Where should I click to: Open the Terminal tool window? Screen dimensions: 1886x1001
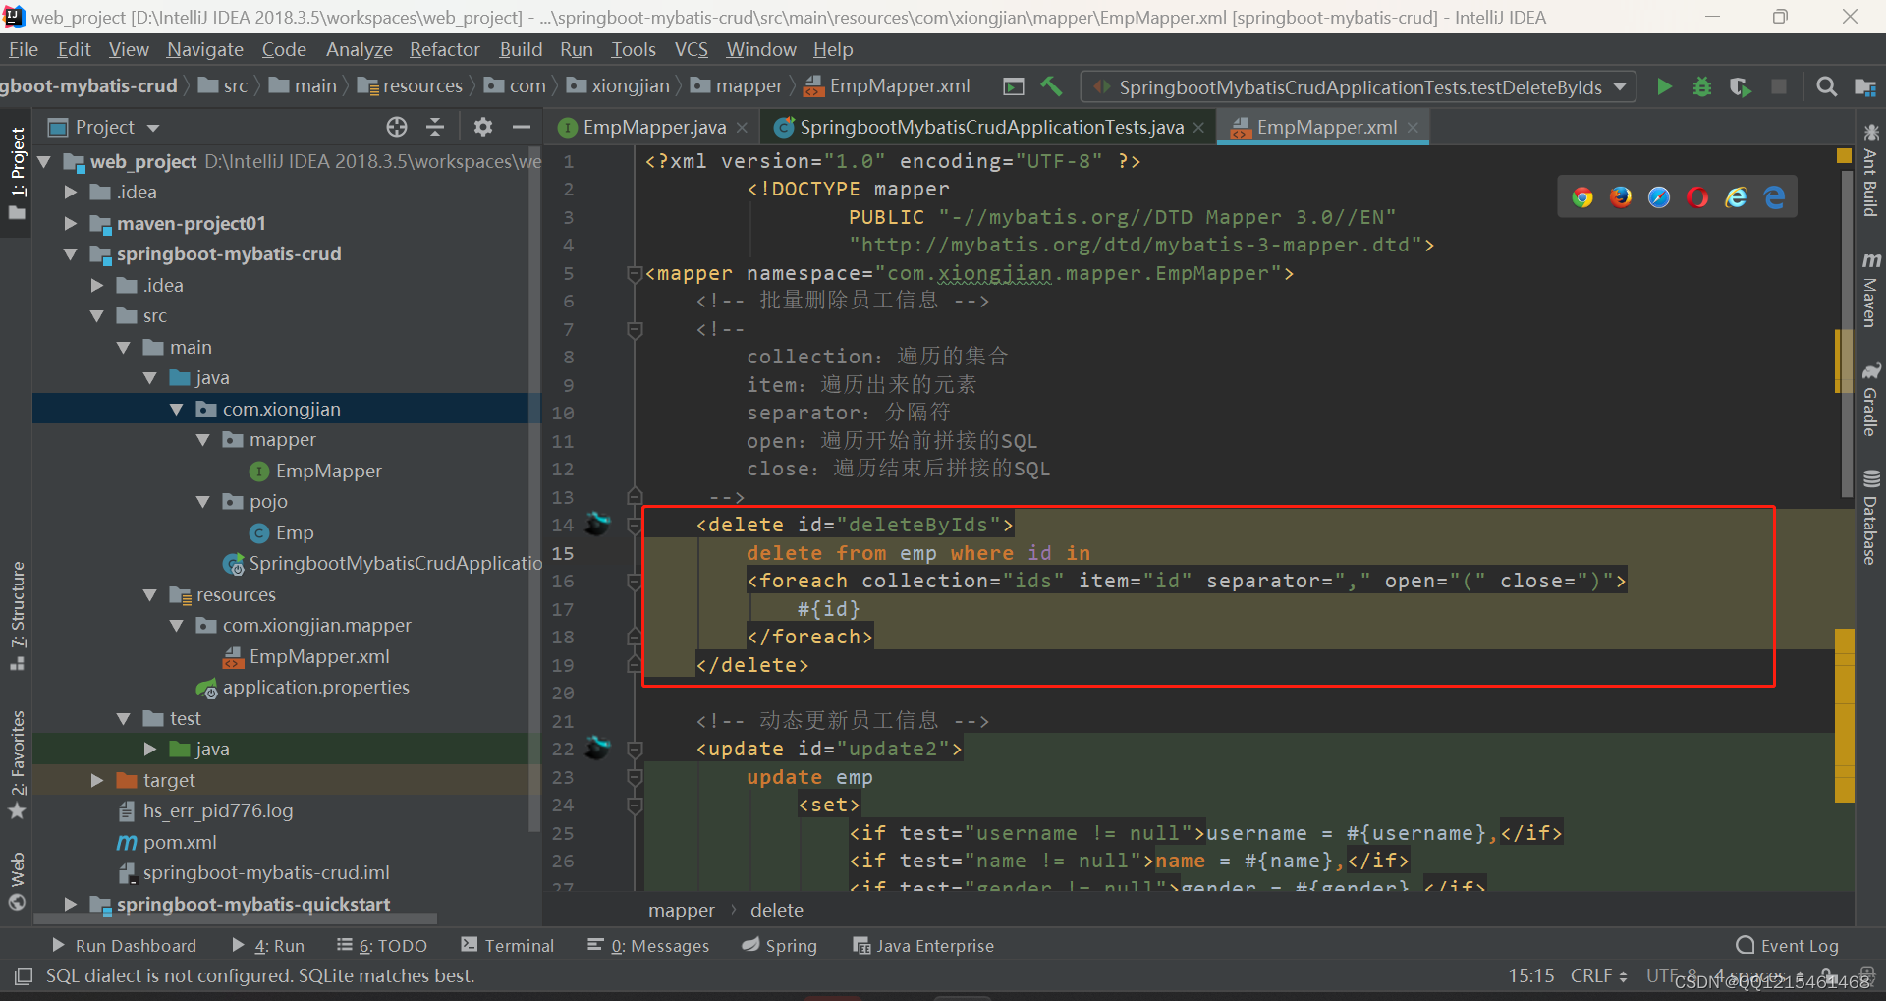(x=507, y=945)
